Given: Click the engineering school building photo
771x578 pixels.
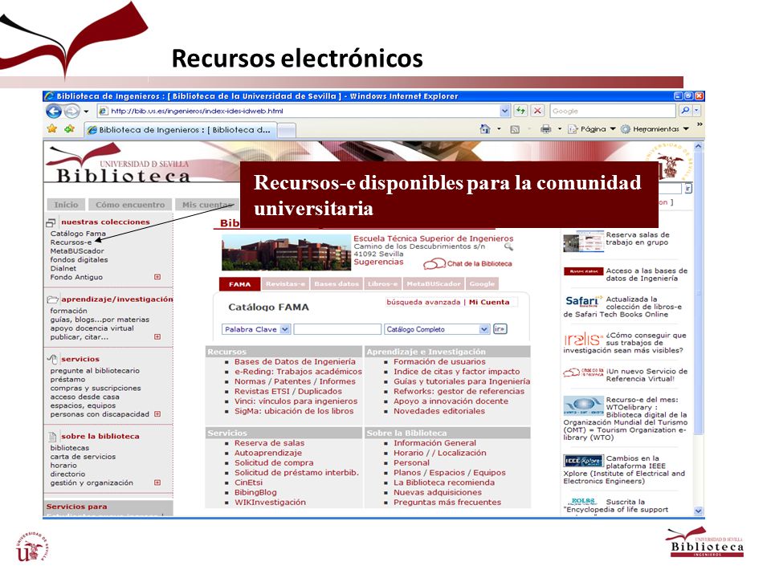Looking at the screenshot, I should (x=286, y=253).
